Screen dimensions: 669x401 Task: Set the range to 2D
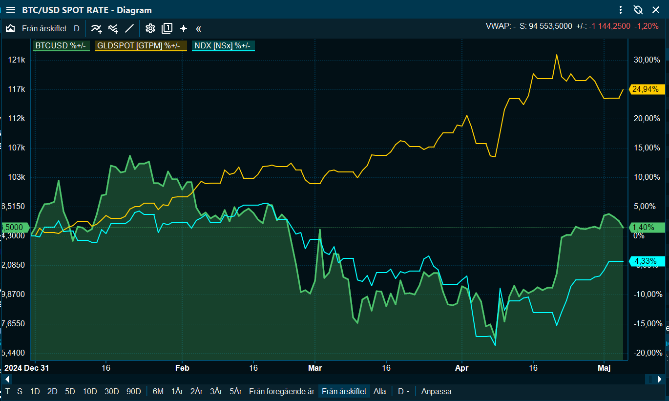(52, 391)
